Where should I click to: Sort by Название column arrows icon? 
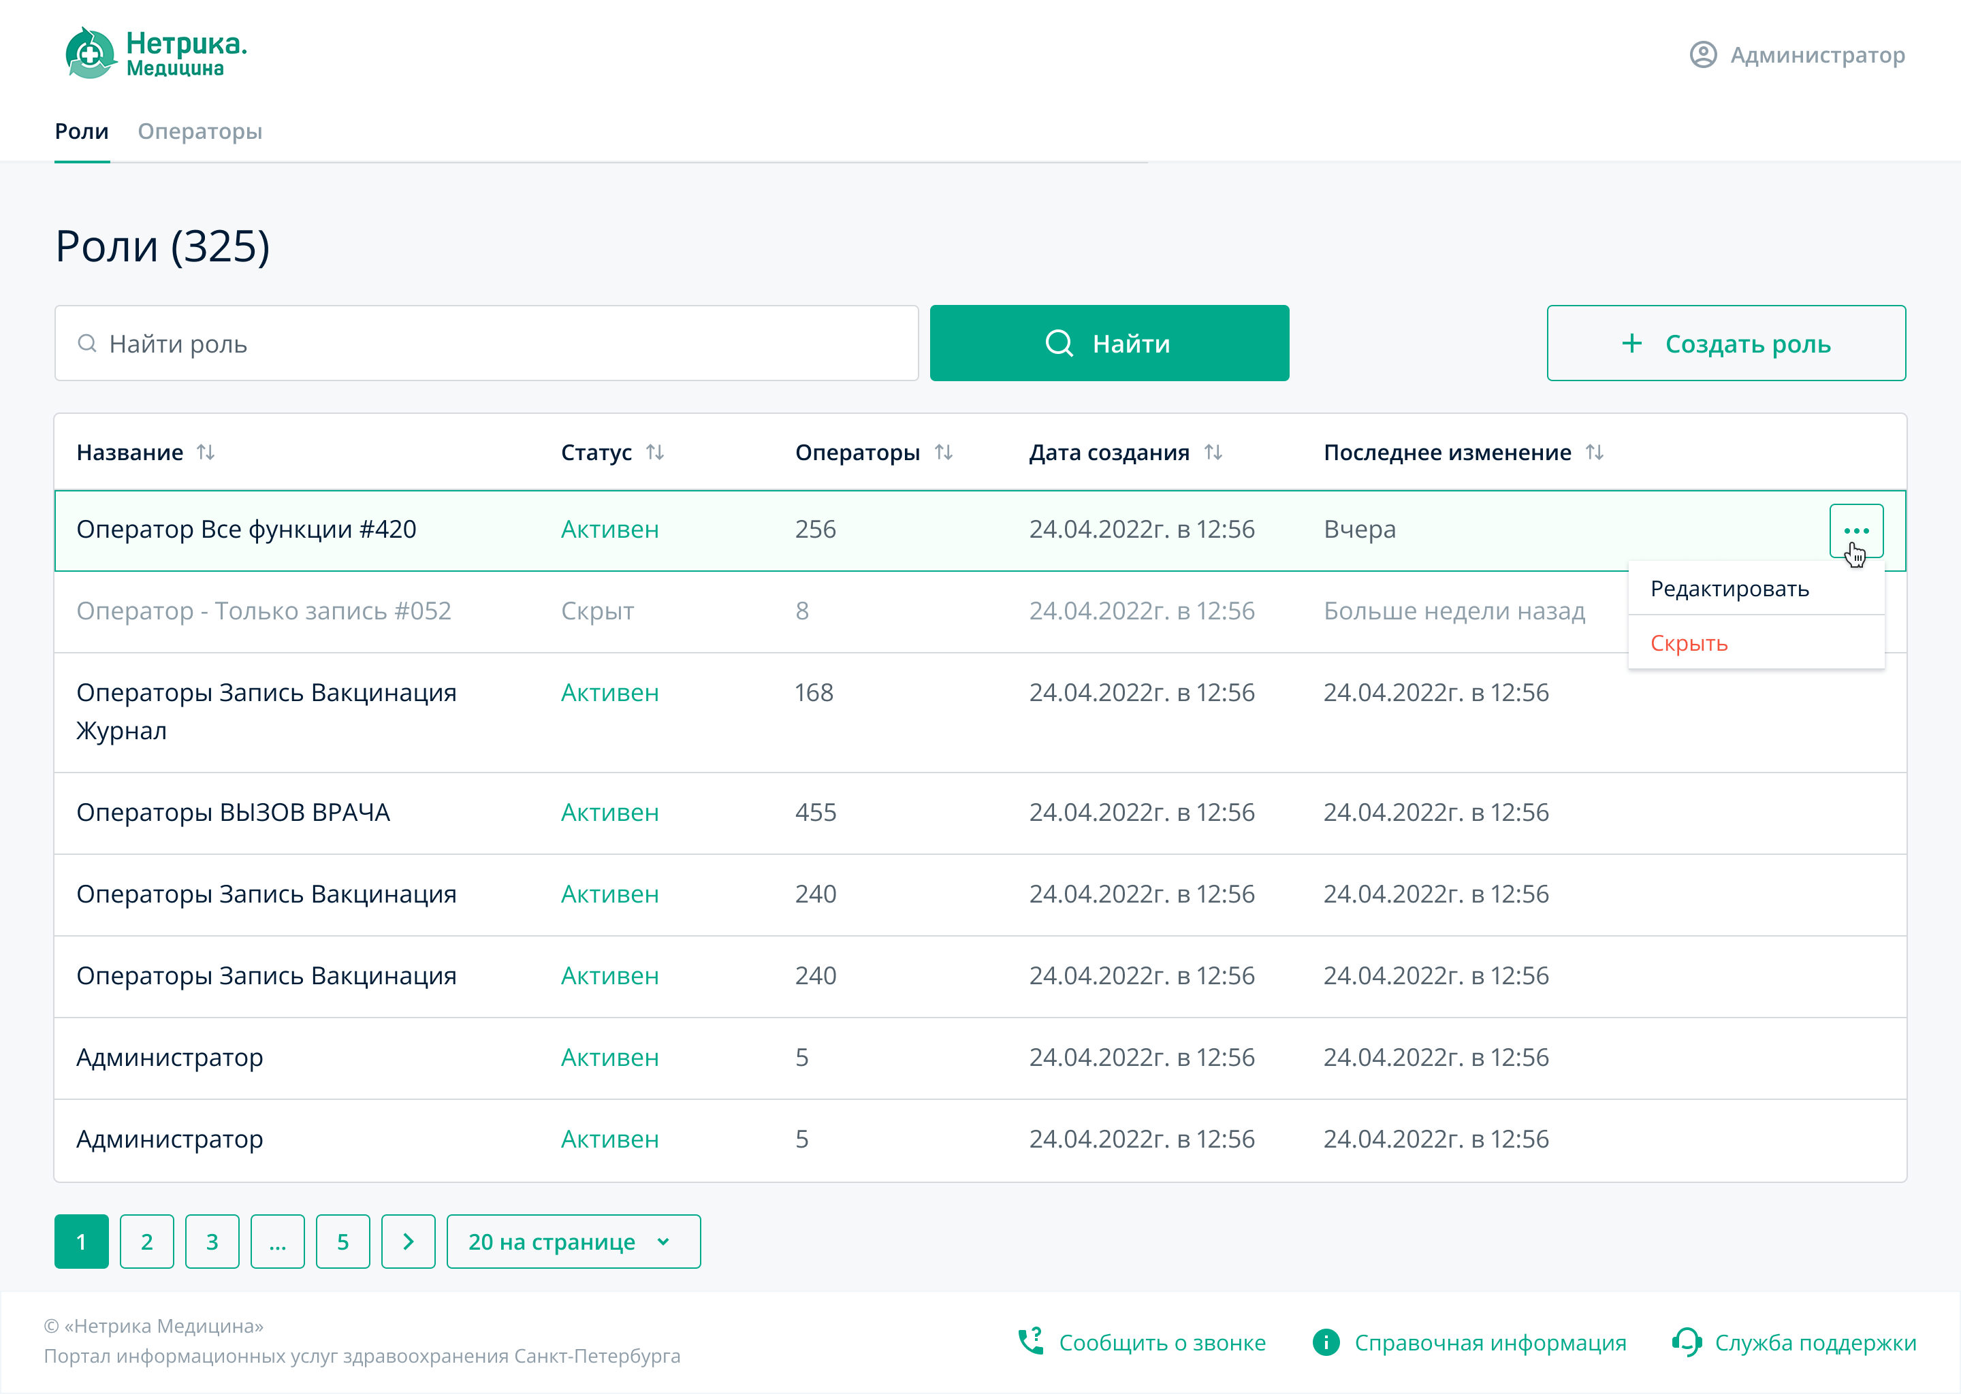[x=205, y=451]
